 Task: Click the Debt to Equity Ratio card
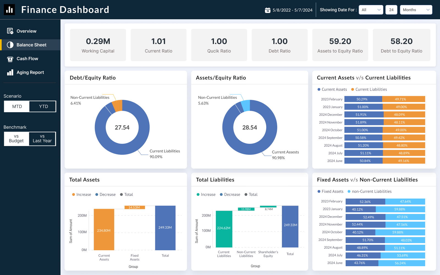click(x=401, y=45)
